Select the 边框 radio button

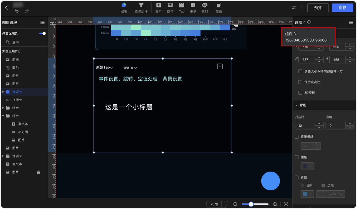pos(323,186)
